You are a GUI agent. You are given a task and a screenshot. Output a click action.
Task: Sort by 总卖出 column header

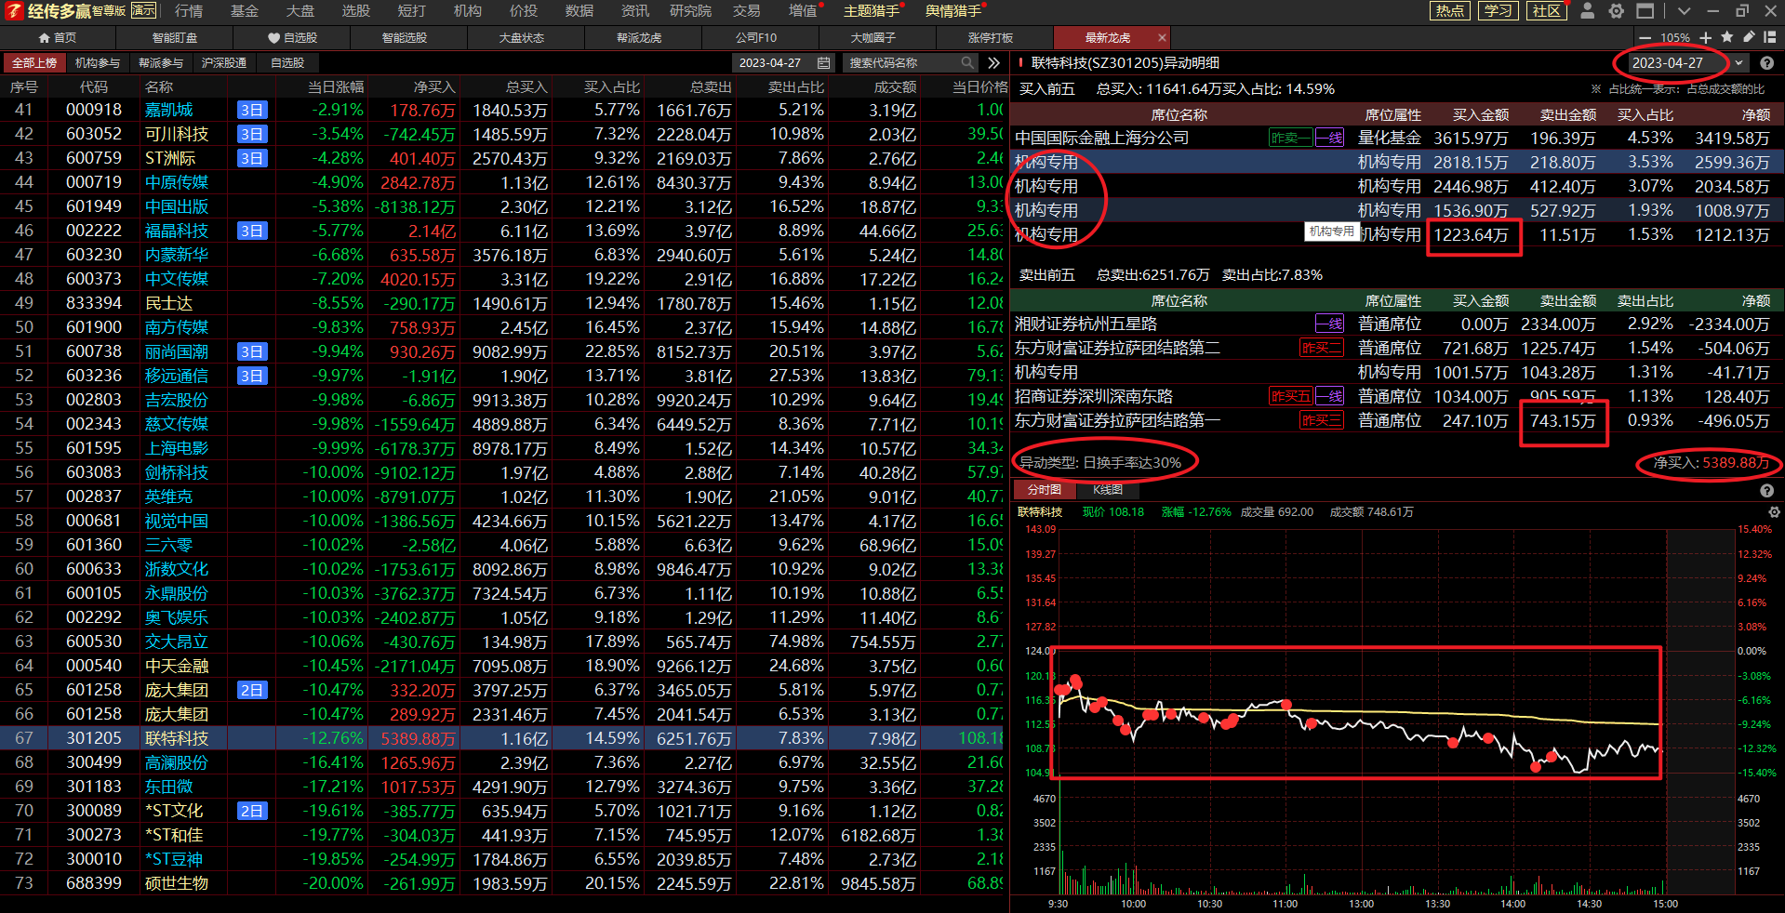(x=712, y=87)
